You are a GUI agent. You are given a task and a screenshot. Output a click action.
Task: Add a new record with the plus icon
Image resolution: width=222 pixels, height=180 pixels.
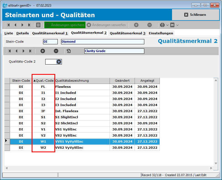click(x=136, y=25)
